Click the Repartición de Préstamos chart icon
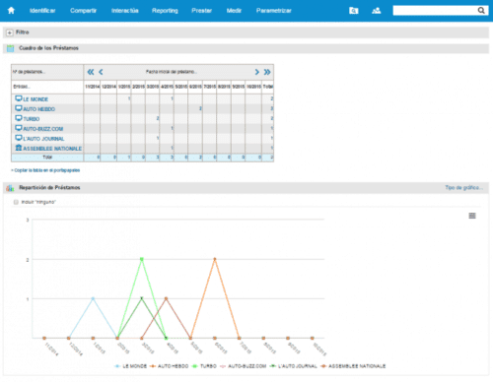The width and height of the screenshot is (493, 382). point(10,188)
